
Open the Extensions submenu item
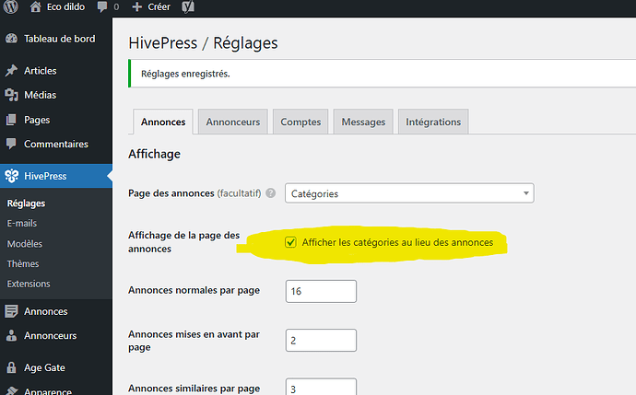pos(29,284)
